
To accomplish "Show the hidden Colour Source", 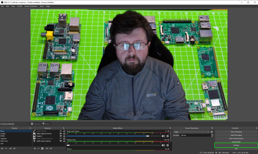I will 60,131.
